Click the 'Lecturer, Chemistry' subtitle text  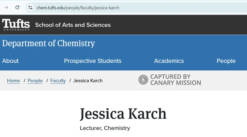(105, 128)
